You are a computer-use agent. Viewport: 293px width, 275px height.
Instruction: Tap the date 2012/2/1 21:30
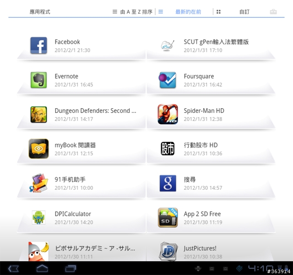[x=72, y=50]
